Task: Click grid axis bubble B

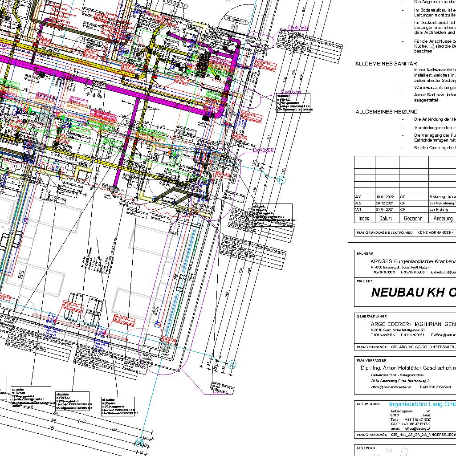Action: point(281,180)
